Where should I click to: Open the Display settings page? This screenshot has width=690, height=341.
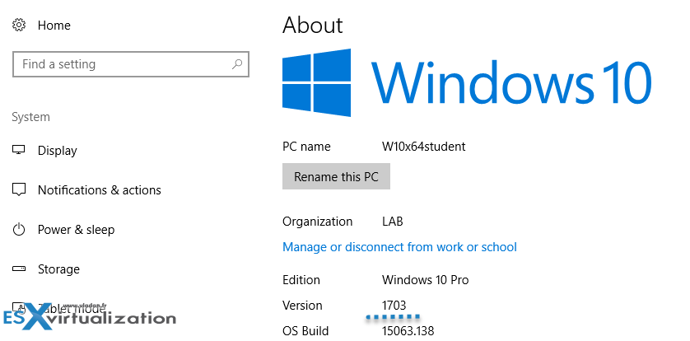(57, 151)
